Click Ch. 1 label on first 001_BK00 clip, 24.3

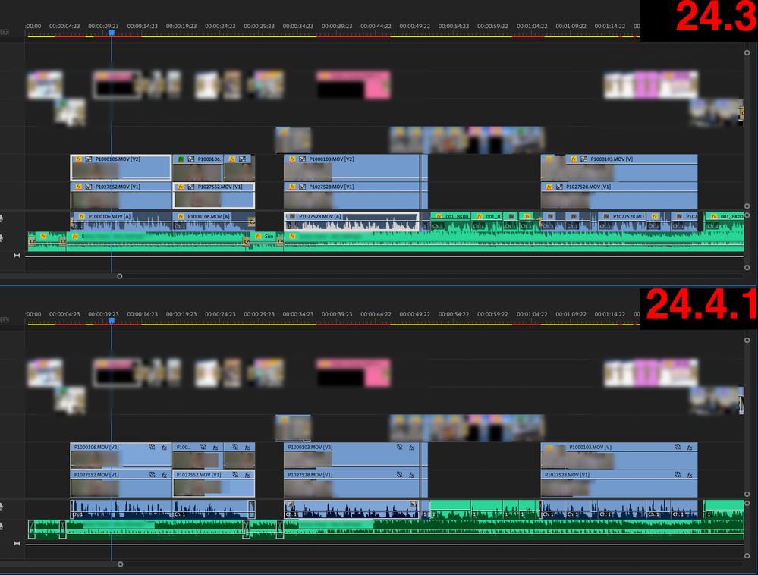click(438, 226)
